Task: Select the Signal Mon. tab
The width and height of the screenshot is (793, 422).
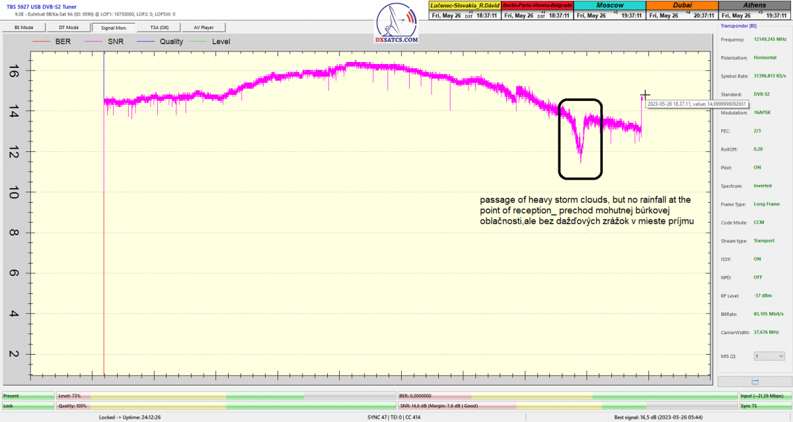Action: coord(114,28)
